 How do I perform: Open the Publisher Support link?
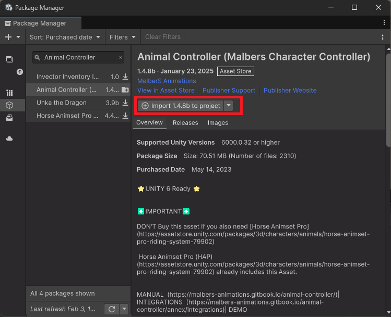pyautogui.click(x=229, y=90)
